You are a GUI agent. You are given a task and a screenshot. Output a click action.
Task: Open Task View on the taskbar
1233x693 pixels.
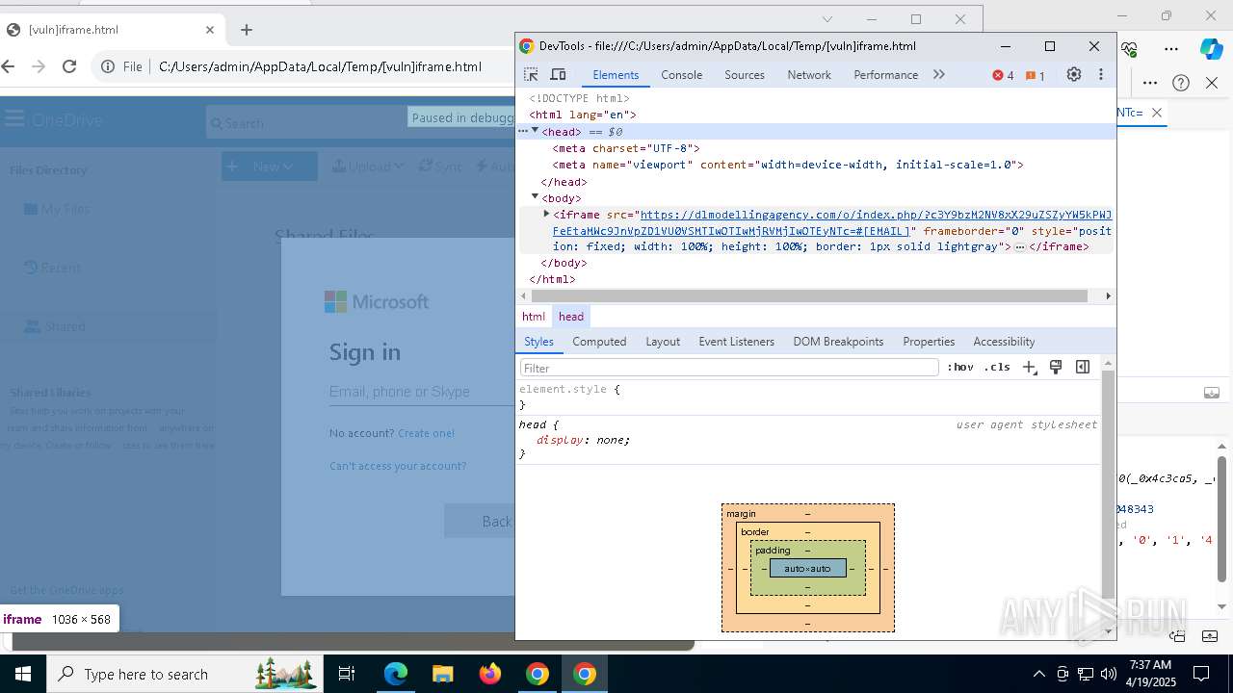[x=347, y=674]
